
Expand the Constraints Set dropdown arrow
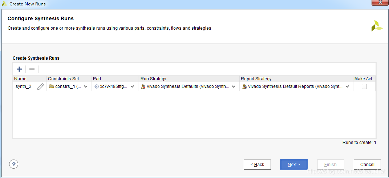pos(86,86)
